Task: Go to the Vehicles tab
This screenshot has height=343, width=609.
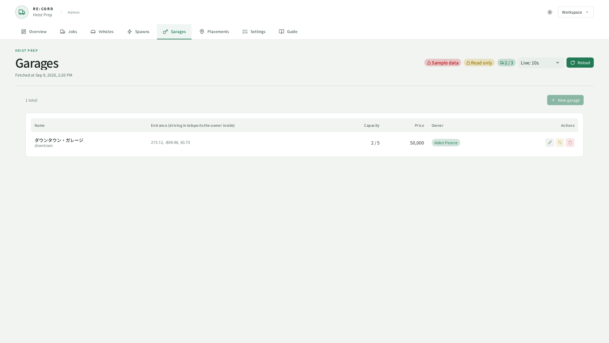Action: pyautogui.click(x=102, y=31)
